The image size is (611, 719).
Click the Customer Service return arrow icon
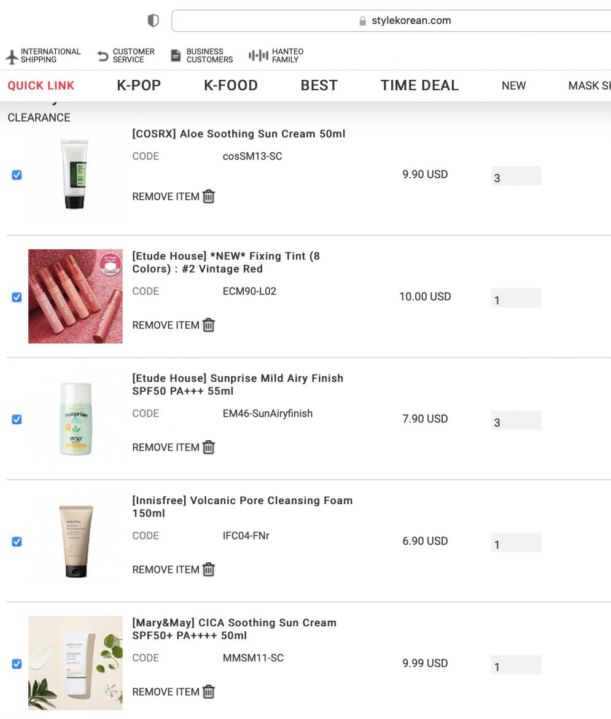pos(103,56)
